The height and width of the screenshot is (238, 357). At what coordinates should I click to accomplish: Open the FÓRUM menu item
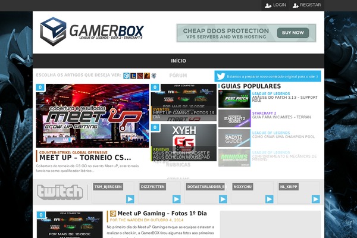click(178, 76)
